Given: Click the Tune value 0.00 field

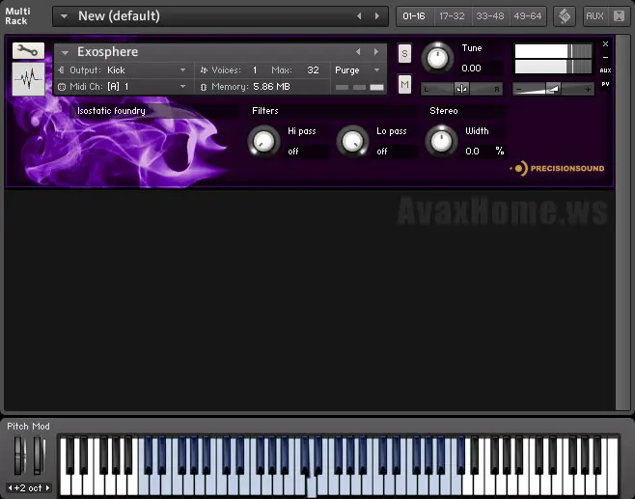Looking at the screenshot, I should click(x=482, y=68).
